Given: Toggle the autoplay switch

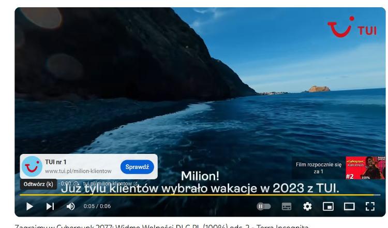Looking at the screenshot, I should tap(263, 206).
